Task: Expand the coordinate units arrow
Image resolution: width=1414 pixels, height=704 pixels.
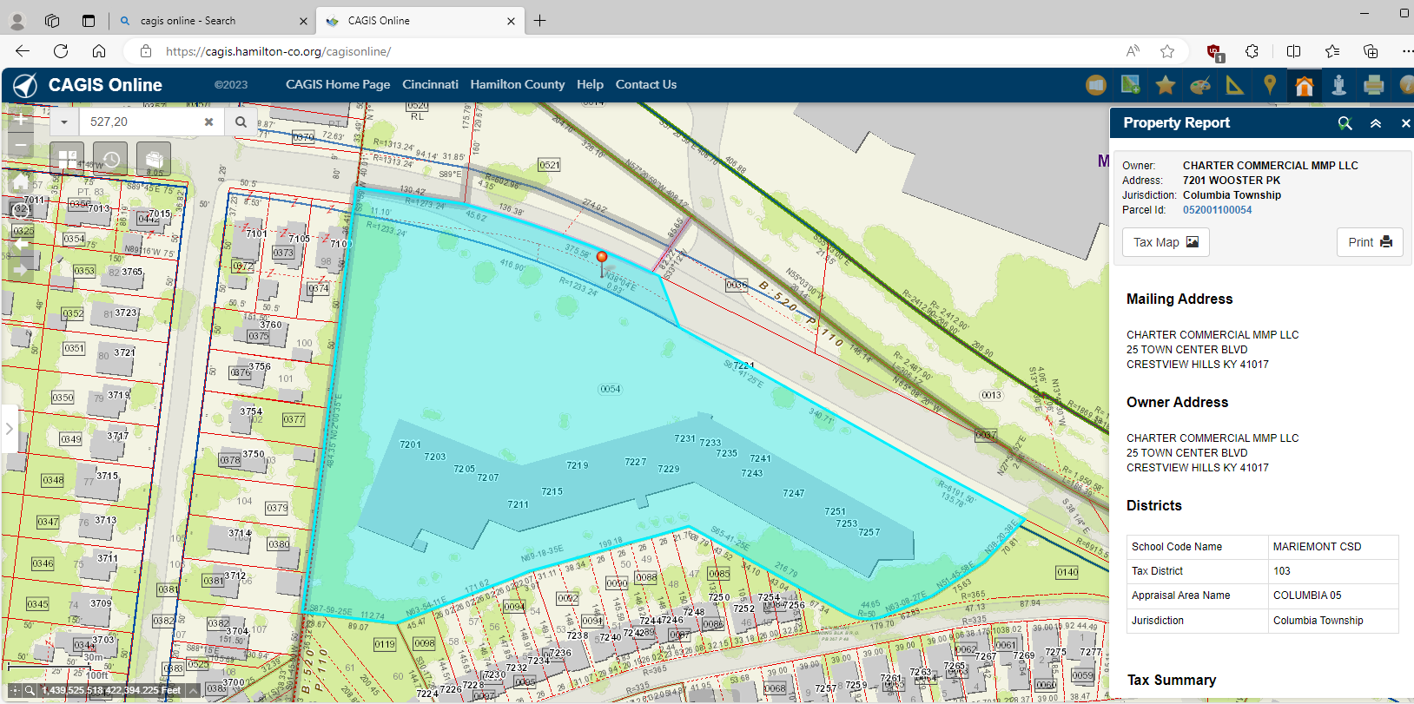Action: (x=193, y=690)
